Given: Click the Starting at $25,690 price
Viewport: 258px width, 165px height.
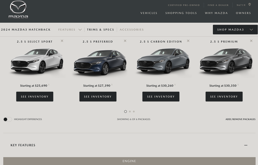Looking at the screenshot, I should (33, 86).
